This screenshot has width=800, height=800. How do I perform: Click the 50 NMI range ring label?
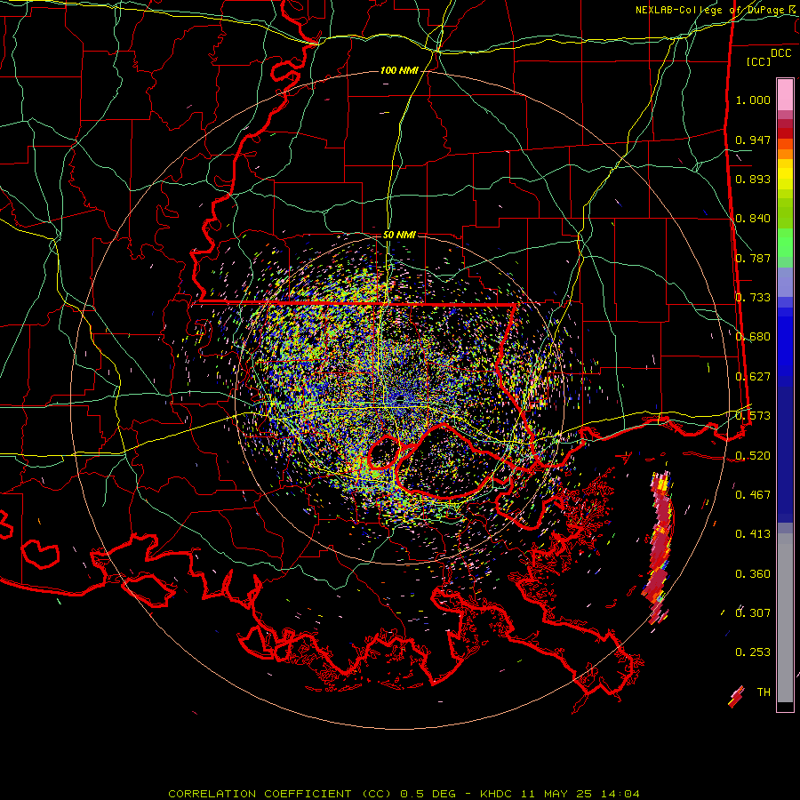coord(399,236)
